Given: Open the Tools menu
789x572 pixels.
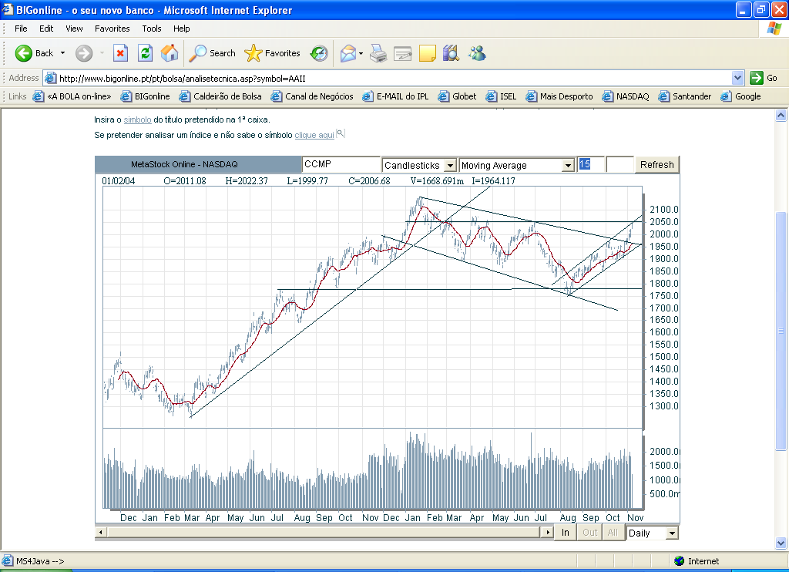Looking at the screenshot, I should (152, 29).
